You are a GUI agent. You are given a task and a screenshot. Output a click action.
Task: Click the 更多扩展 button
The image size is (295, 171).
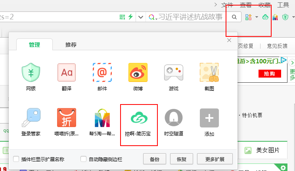[215, 159]
